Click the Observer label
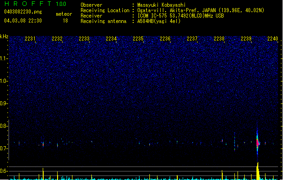This screenshot has width=283, height=180. click(x=91, y=5)
